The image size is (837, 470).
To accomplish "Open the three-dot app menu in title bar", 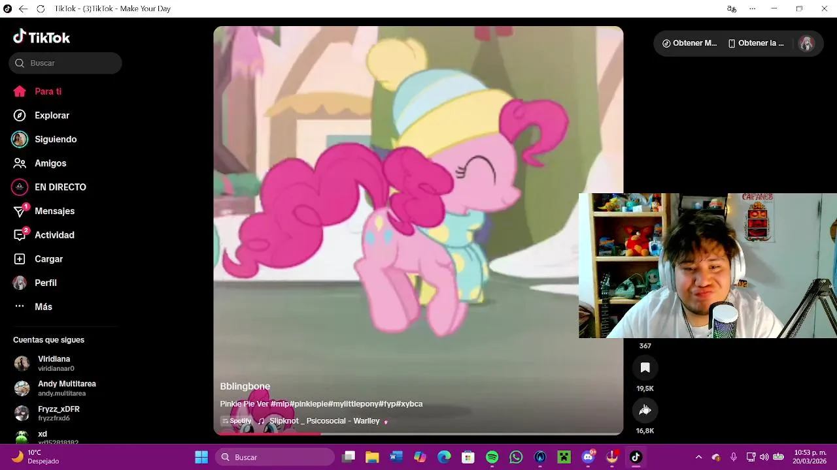I will [753, 8].
